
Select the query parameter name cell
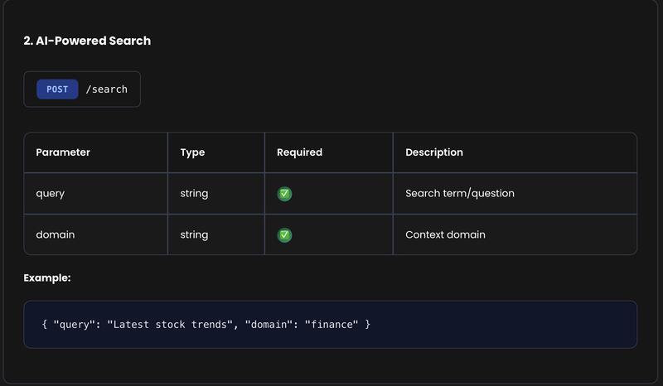click(51, 194)
